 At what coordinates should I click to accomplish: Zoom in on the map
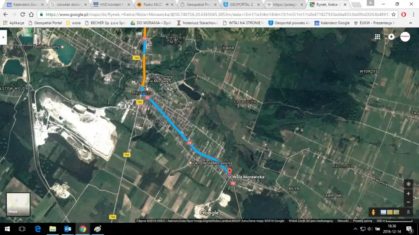click(408, 193)
